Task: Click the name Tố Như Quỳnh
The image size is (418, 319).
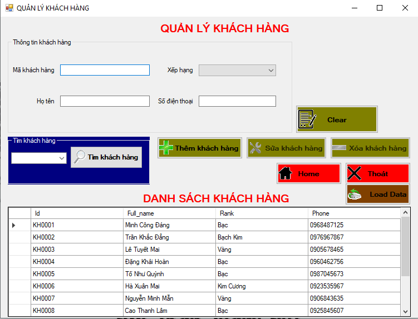Action: [x=145, y=274]
